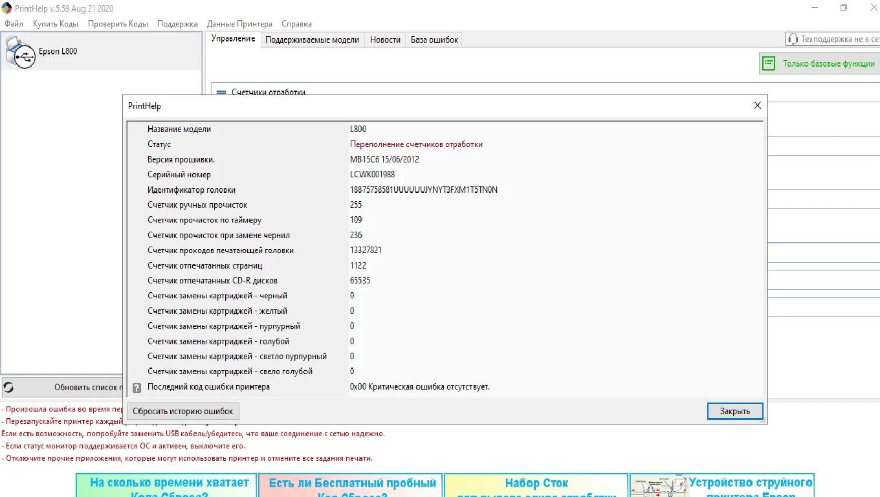The width and height of the screenshot is (880, 497).
Task: Select the 'Счетчик замены картриджей - голубой' label
Action: tap(218, 341)
